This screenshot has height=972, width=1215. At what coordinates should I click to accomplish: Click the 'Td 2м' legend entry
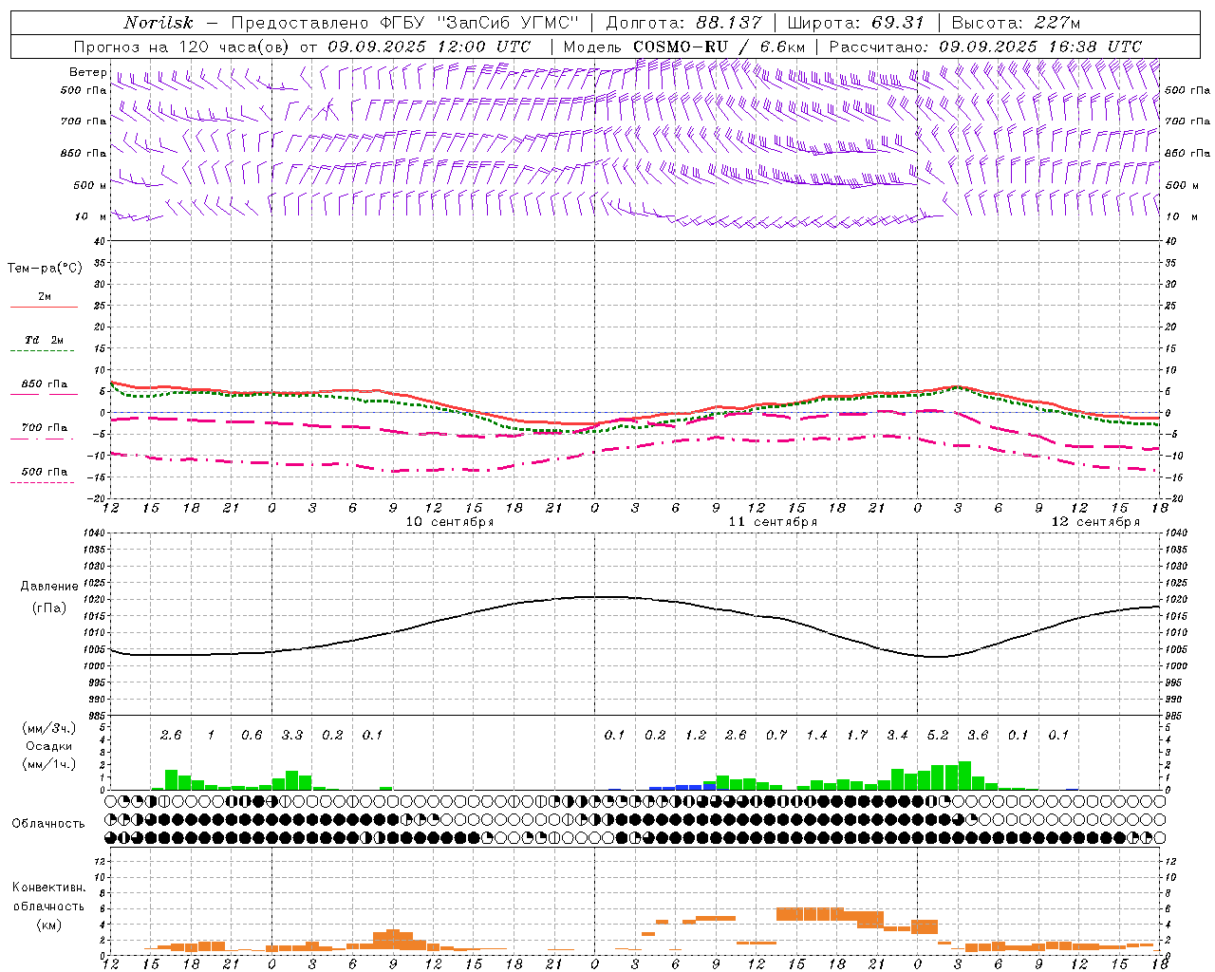tap(44, 340)
